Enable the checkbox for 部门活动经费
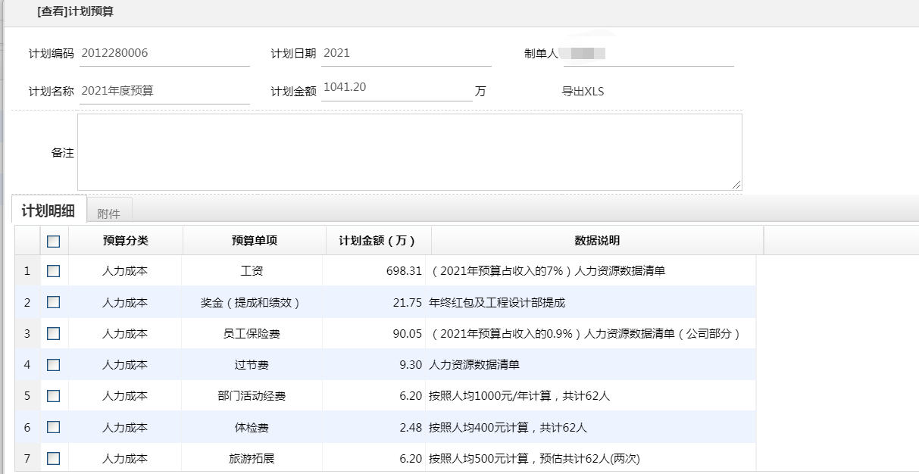 pyautogui.click(x=52, y=395)
